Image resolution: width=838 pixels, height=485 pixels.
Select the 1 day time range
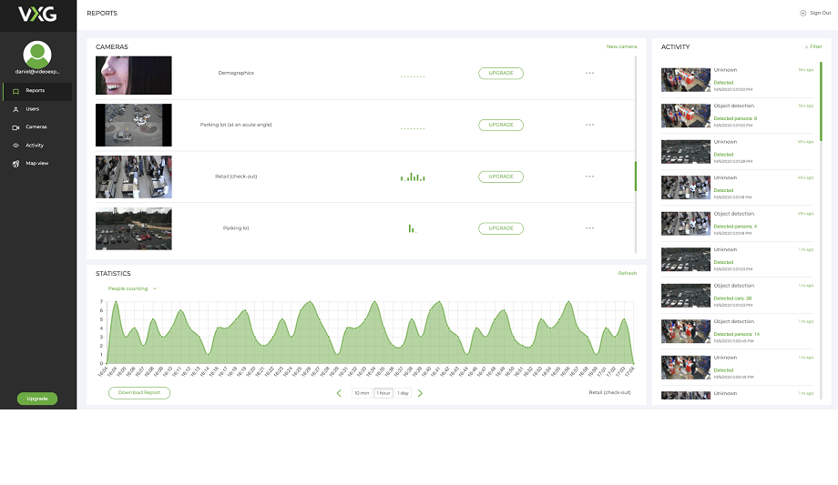click(x=403, y=393)
